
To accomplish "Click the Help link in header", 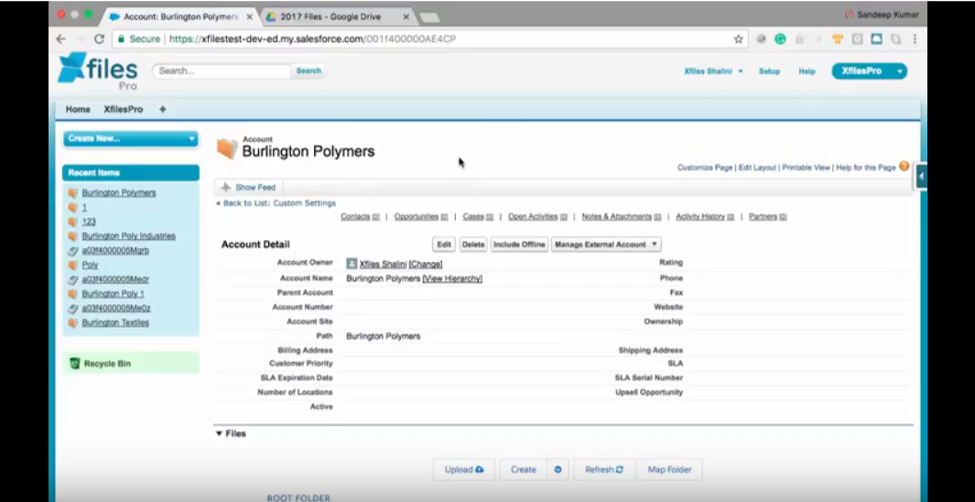I will (x=807, y=71).
